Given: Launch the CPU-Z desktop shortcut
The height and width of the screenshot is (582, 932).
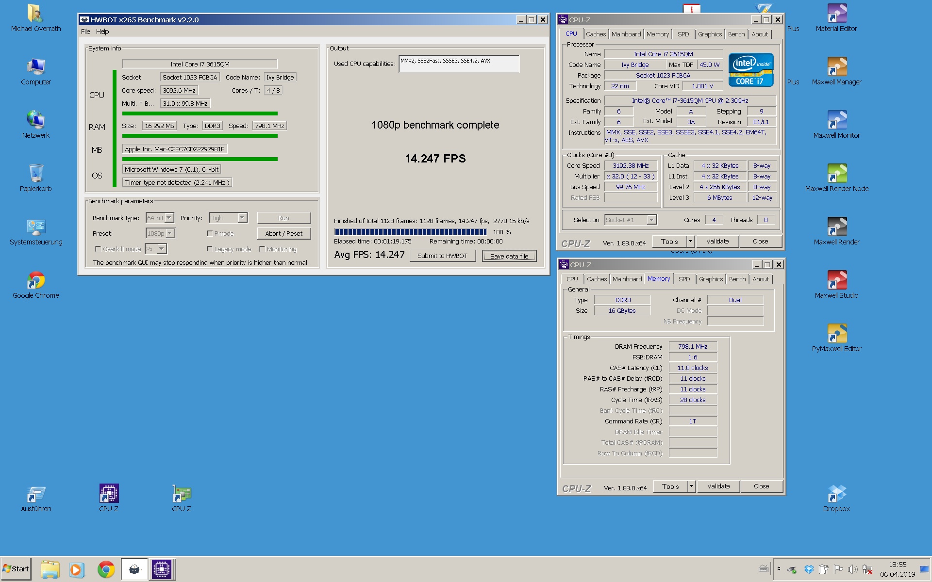Looking at the screenshot, I should click(109, 498).
